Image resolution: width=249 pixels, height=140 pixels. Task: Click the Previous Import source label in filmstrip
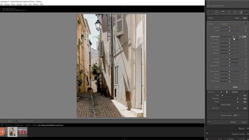[x=19, y=125]
